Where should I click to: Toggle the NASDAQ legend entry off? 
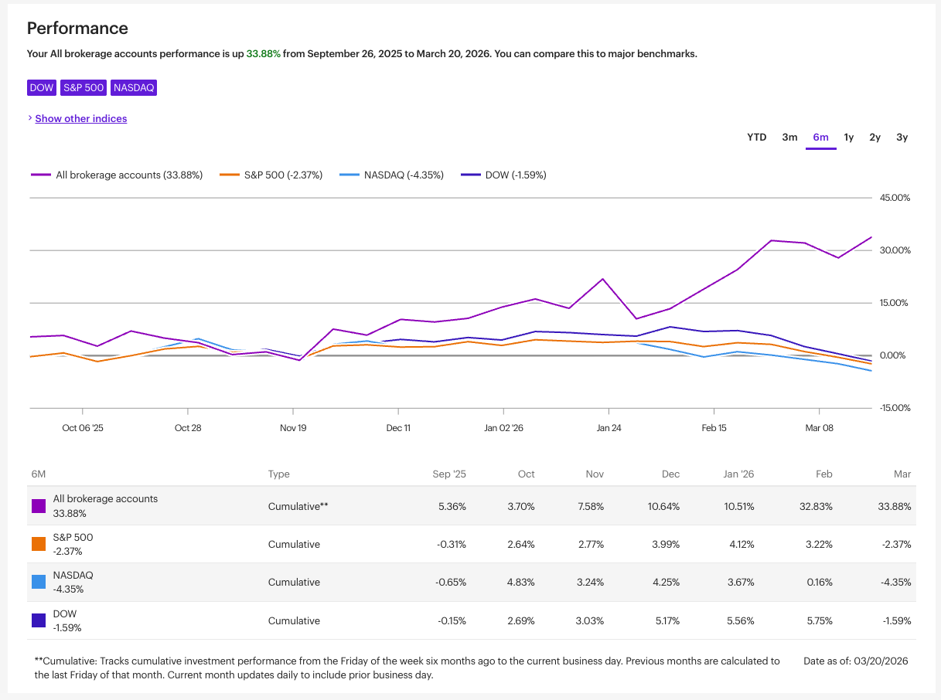click(x=391, y=175)
